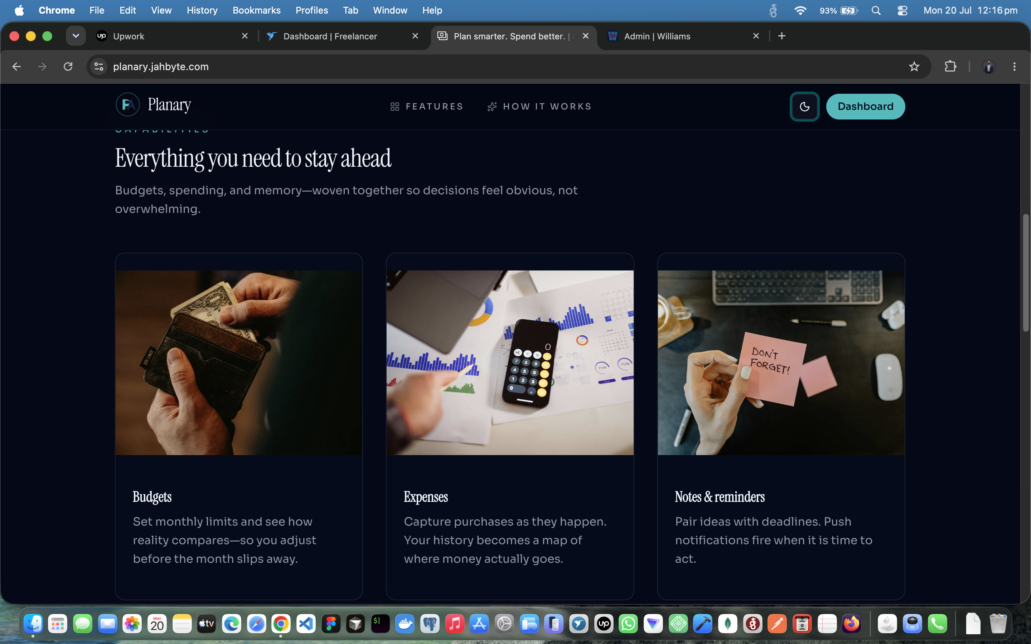
Task: Open the Expenses card calculator image
Action: pos(510,362)
